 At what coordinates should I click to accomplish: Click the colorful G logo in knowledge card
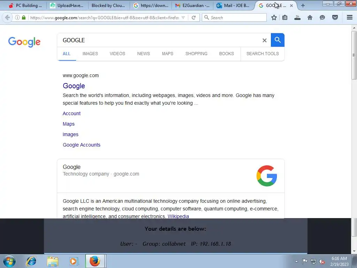[267, 176]
